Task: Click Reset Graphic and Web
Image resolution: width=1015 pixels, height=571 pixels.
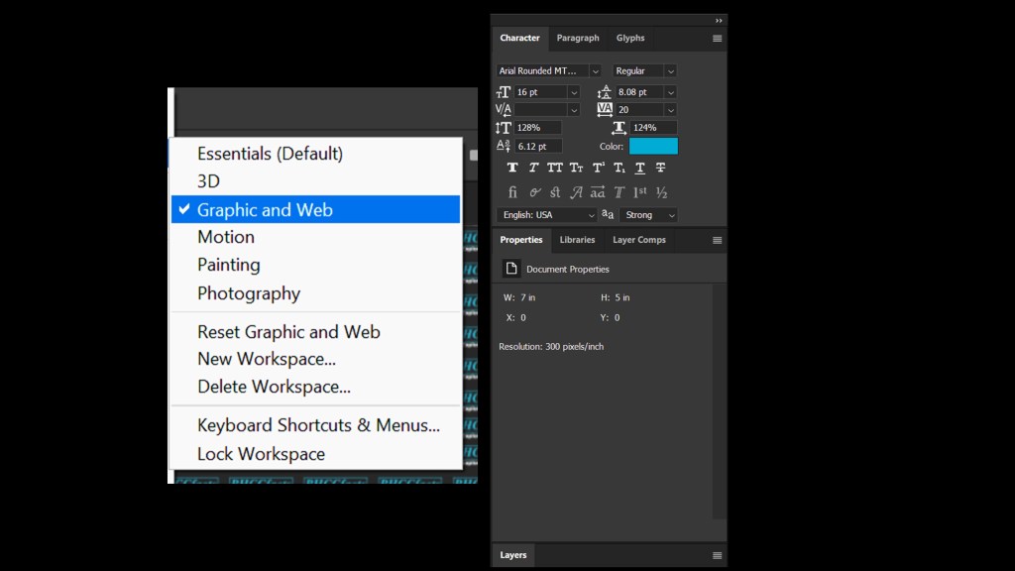Action: tap(288, 332)
